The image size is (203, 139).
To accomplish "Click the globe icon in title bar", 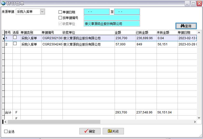I will [3, 3].
